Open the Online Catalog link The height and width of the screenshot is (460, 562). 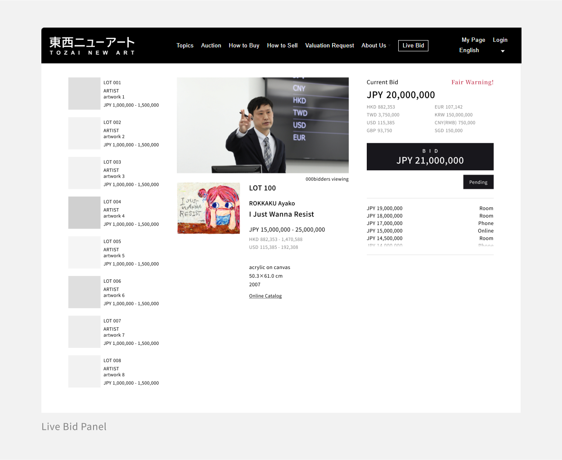[x=265, y=296]
